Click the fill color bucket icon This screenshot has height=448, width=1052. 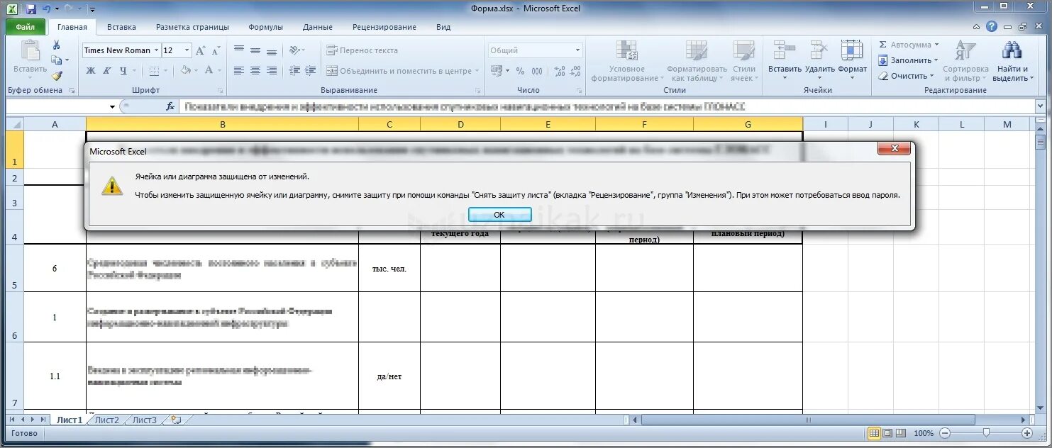(x=185, y=71)
